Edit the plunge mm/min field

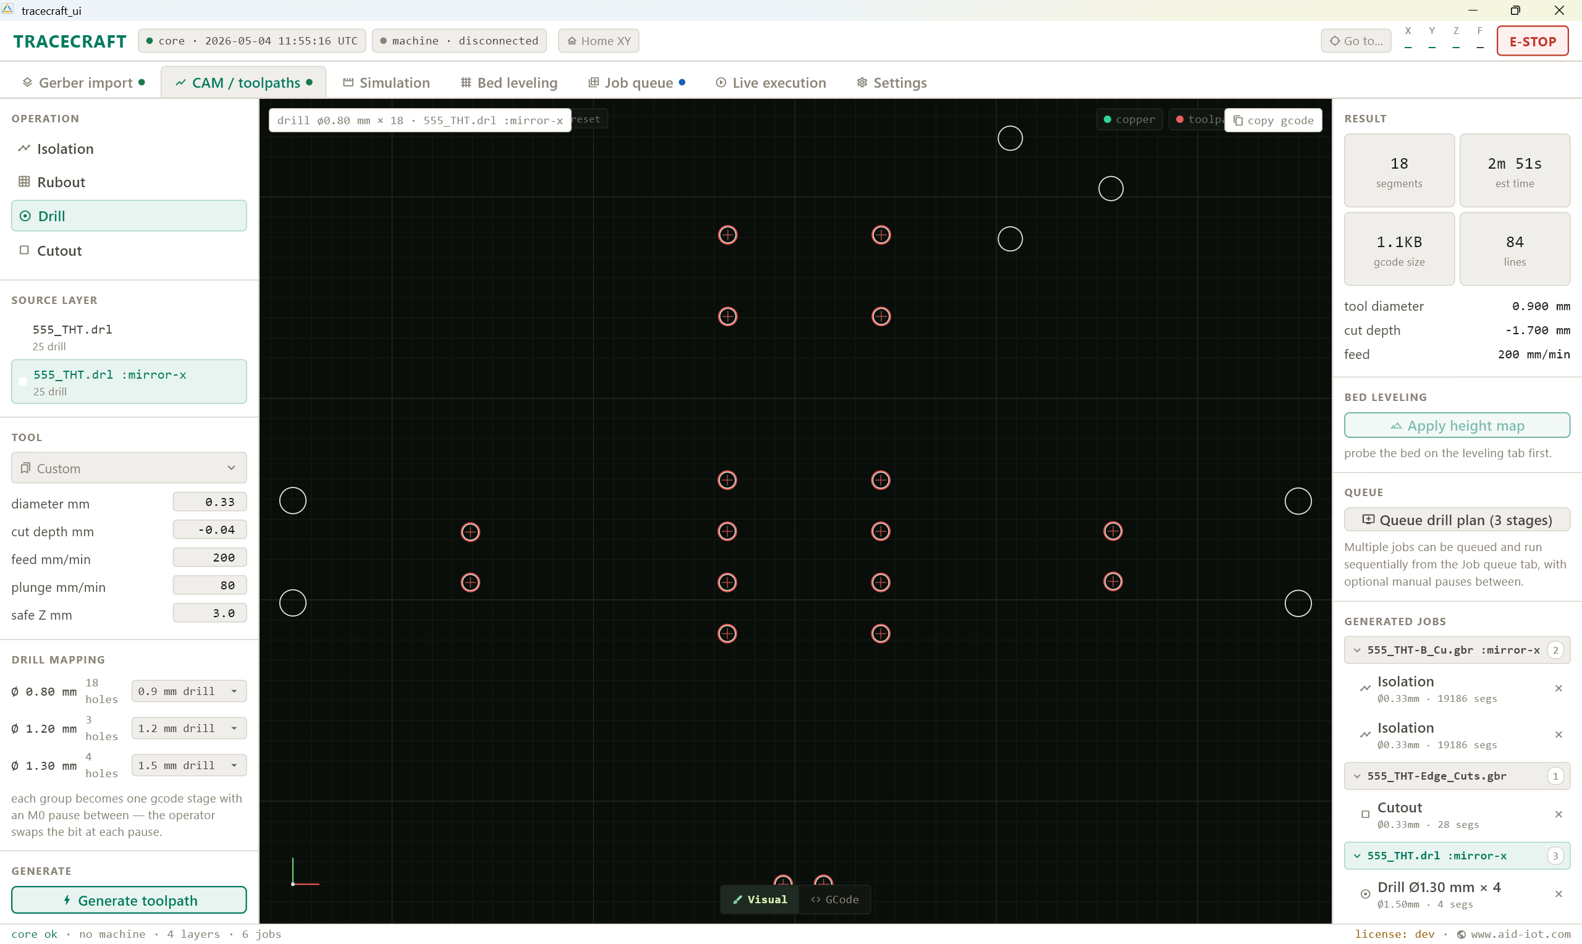point(209,585)
